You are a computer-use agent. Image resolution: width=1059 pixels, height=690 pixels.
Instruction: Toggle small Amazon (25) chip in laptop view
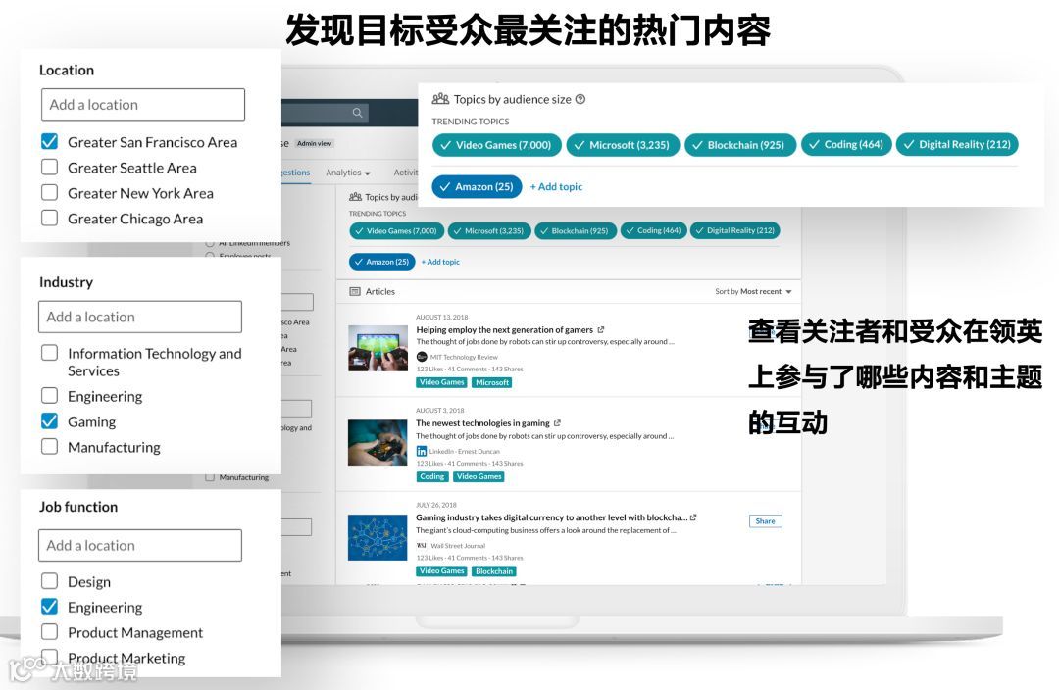click(x=381, y=262)
